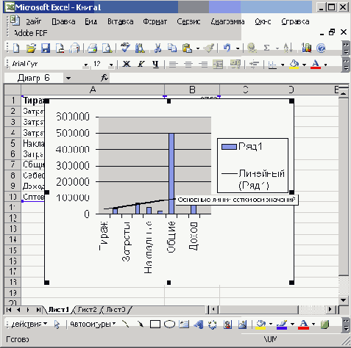Launch the Chart Wizard icon
The image size is (351, 348).
(x=306, y=48)
